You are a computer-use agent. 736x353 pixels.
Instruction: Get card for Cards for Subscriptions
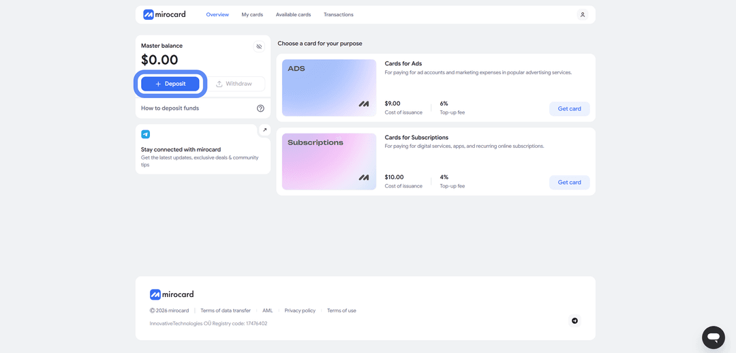pyautogui.click(x=569, y=183)
